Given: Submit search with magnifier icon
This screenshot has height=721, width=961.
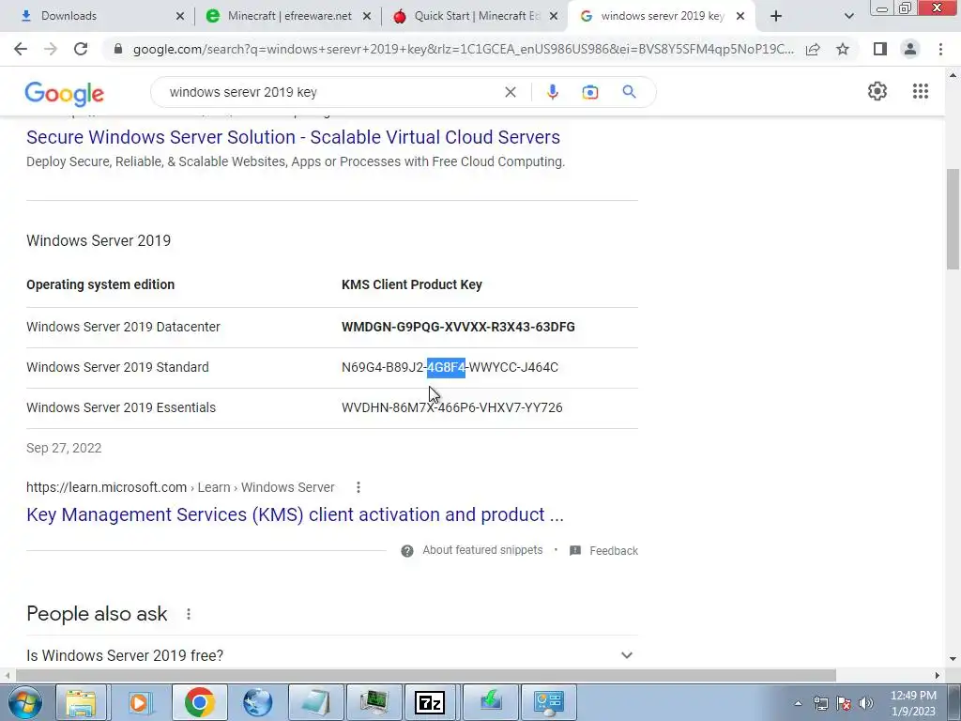Looking at the screenshot, I should click(629, 92).
